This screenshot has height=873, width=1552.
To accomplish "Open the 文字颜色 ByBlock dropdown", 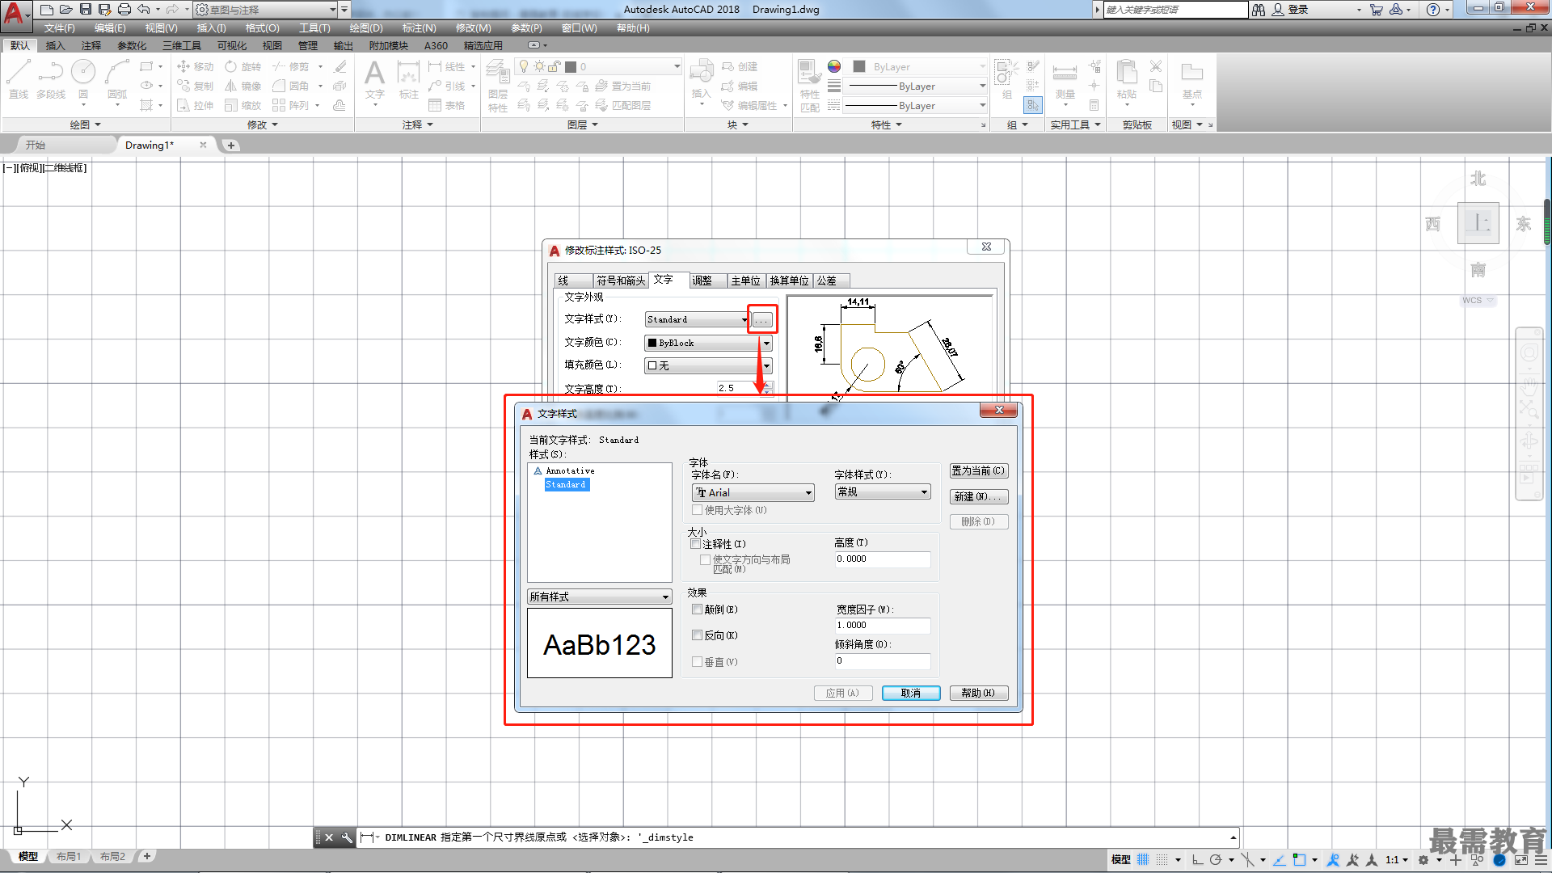I will point(708,343).
